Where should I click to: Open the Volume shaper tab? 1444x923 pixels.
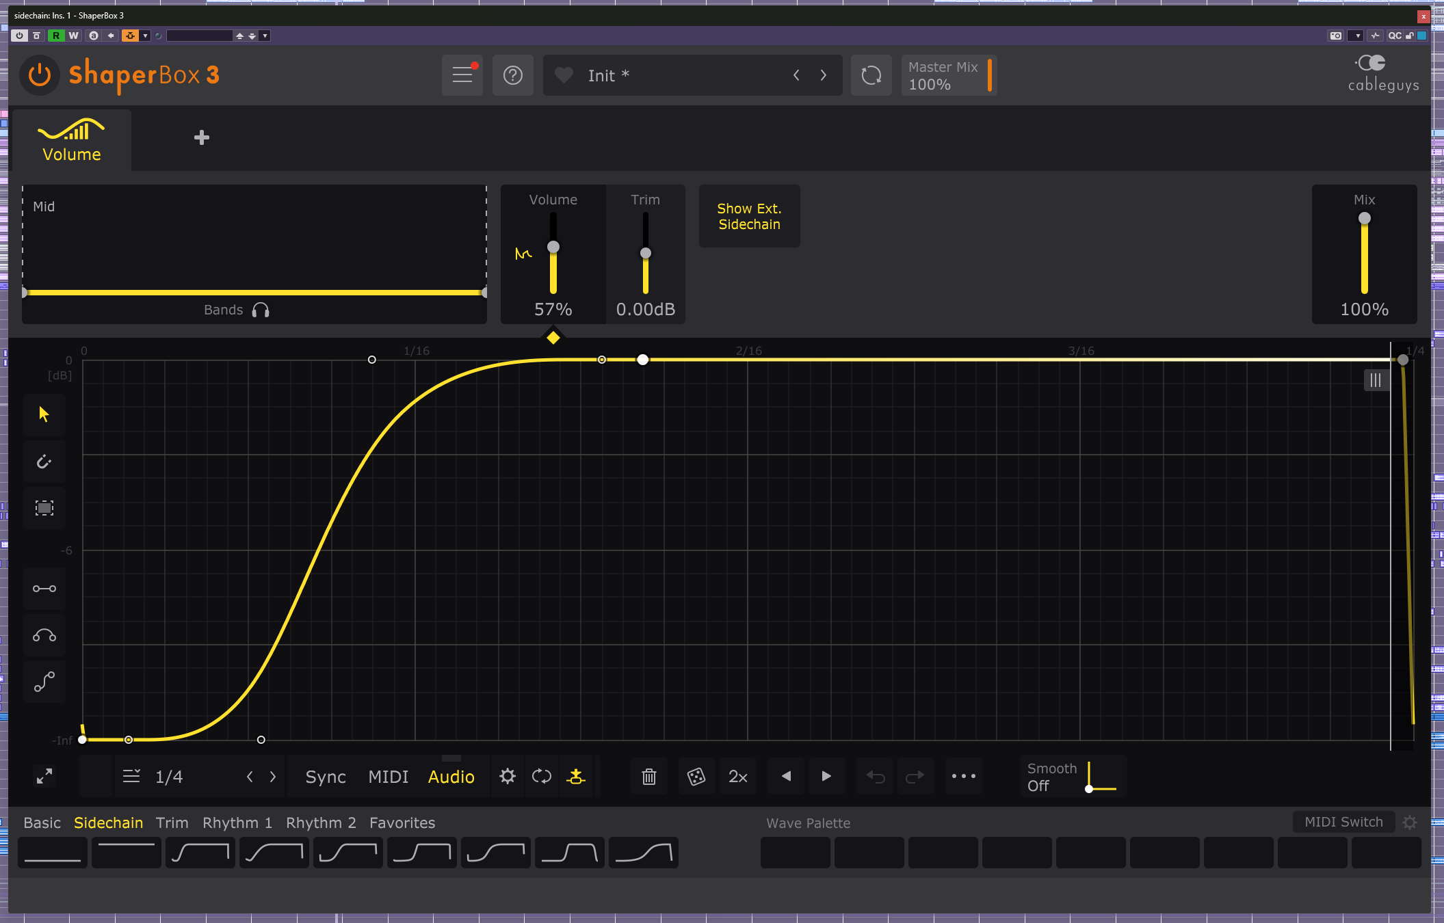click(x=72, y=140)
